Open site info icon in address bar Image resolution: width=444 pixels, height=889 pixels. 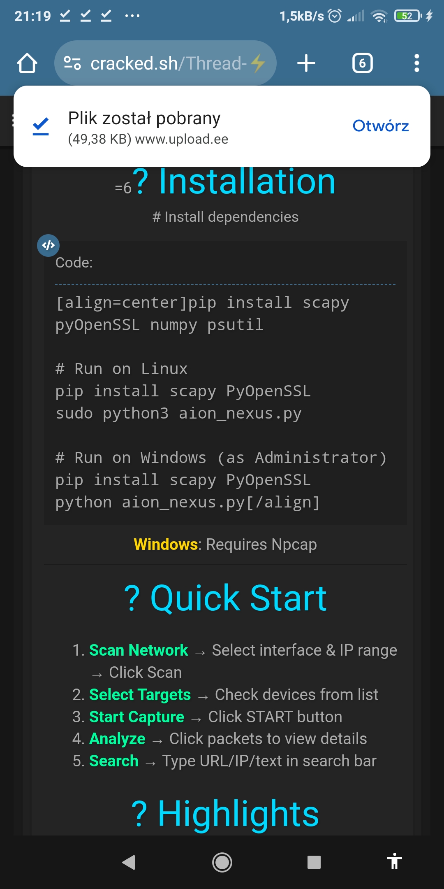pos(72,63)
